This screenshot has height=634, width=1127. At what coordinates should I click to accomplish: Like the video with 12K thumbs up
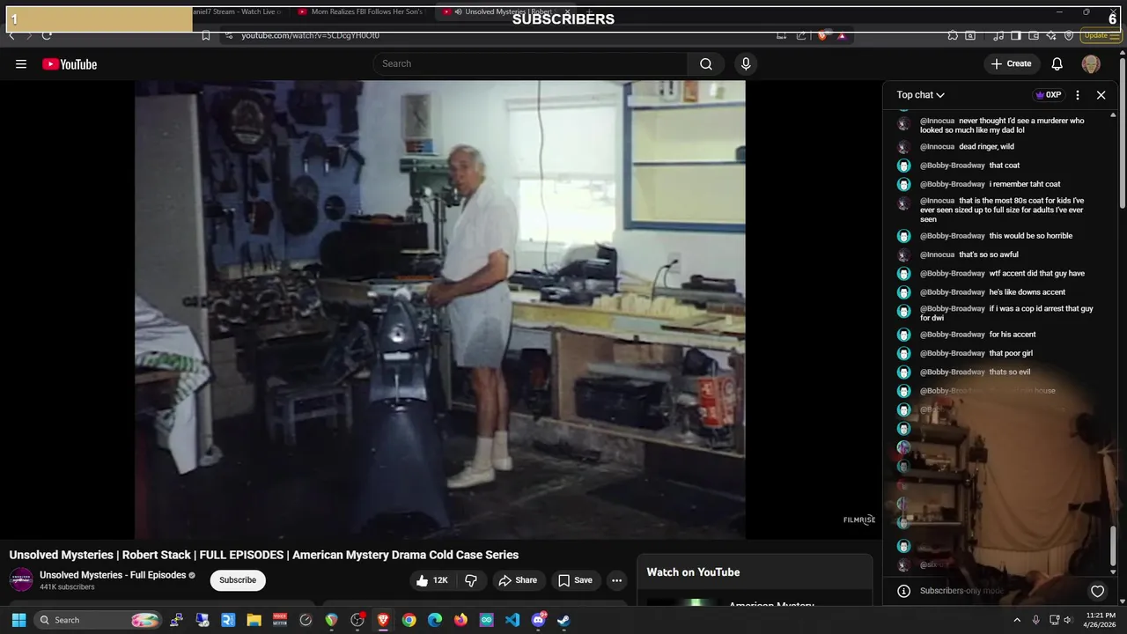coord(432,580)
